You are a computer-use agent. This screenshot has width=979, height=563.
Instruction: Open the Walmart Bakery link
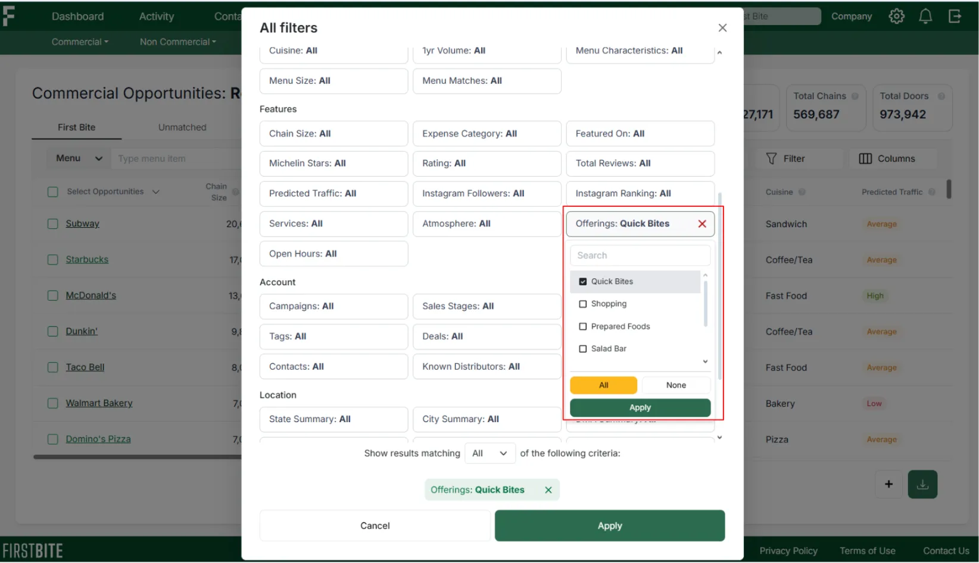[99, 404]
